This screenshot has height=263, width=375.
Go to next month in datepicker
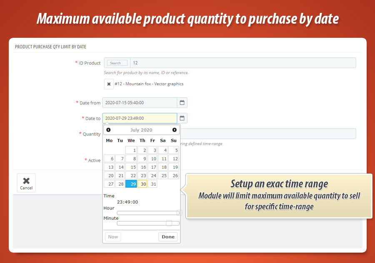tap(175, 130)
